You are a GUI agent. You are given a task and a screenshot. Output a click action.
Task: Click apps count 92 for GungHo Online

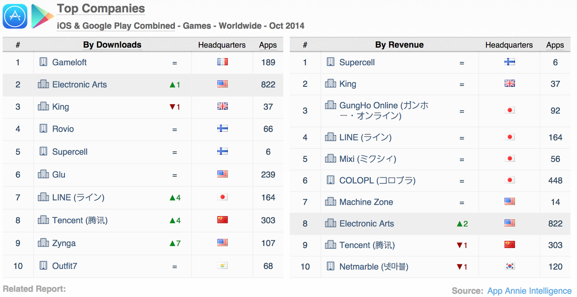coord(555,111)
